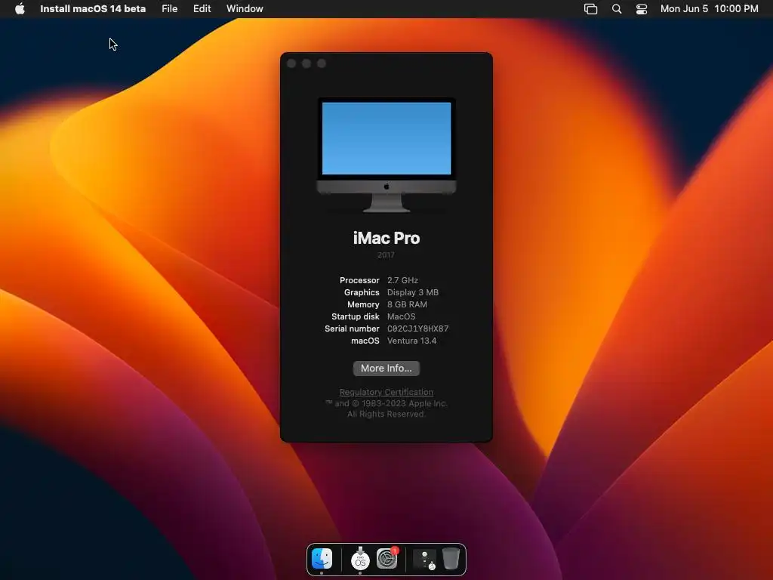Image resolution: width=773 pixels, height=580 pixels.
Task: Open the Window menu
Action: click(245, 8)
